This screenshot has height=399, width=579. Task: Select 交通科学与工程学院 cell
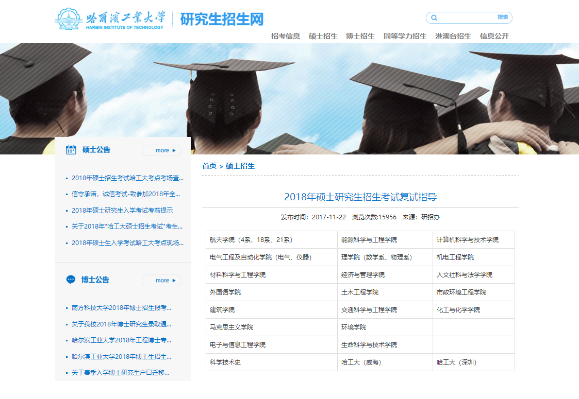(385, 310)
